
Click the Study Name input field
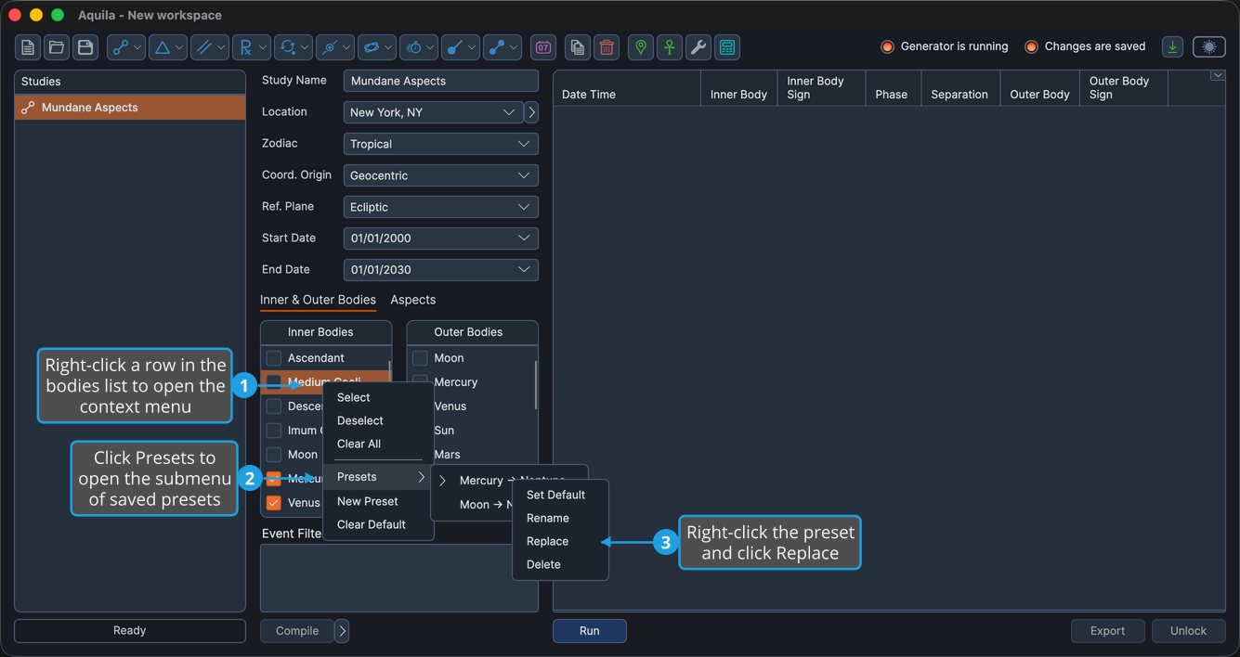pos(441,81)
